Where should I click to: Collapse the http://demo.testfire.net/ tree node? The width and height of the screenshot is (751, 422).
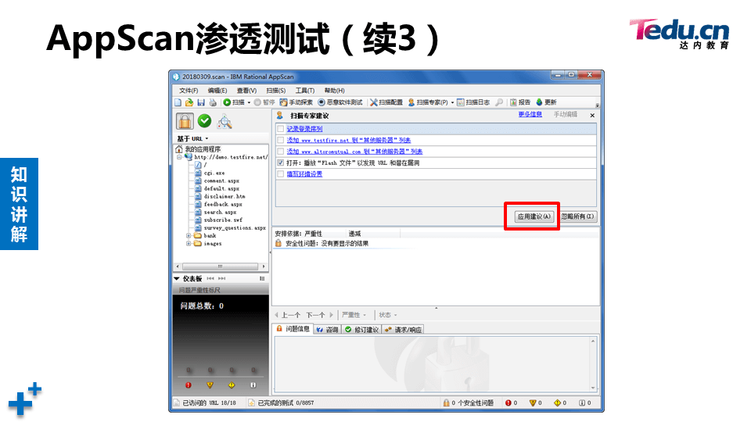tap(180, 157)
